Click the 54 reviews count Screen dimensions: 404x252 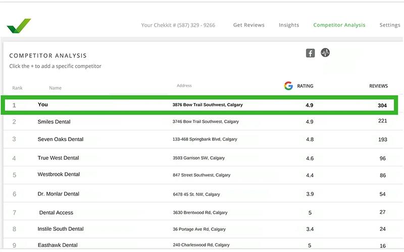click(382, 194)
